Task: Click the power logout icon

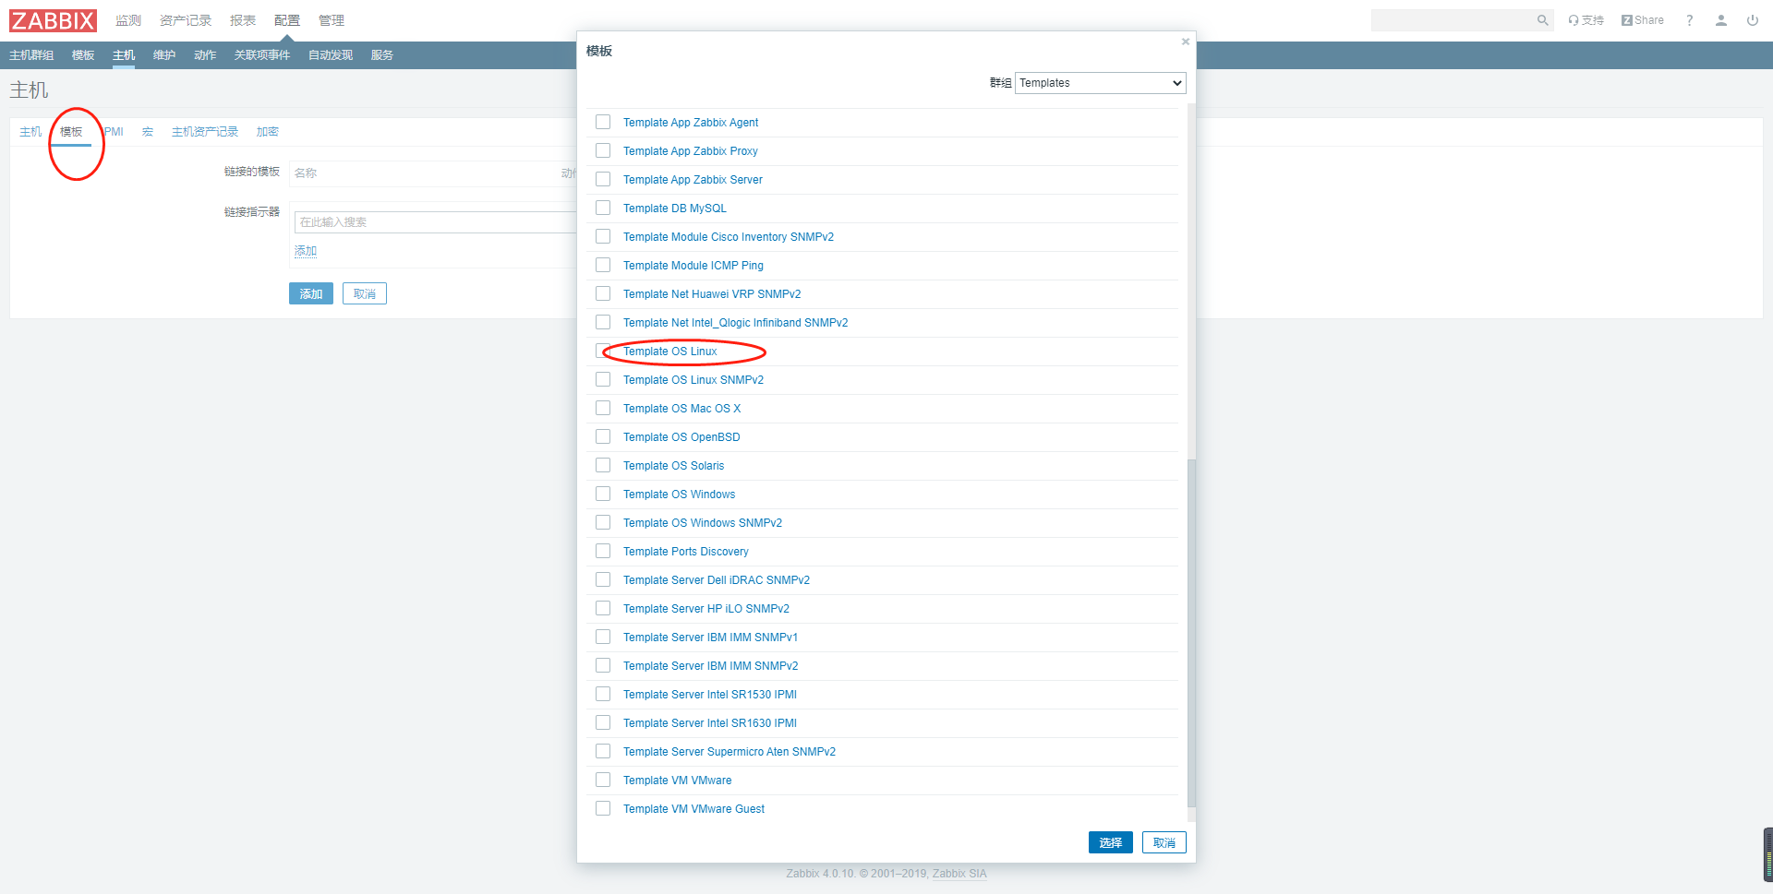Action: click(1753, 20)
